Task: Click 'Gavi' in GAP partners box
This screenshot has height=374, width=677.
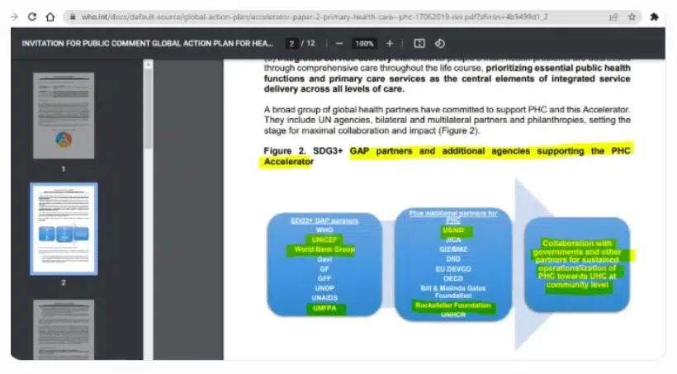Action: tap(324, 259)
